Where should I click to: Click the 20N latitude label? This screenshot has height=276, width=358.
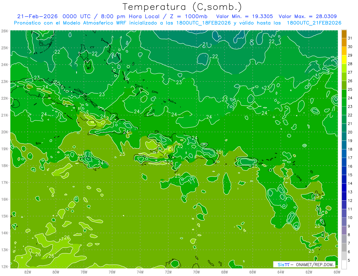[x=4, y=132]
